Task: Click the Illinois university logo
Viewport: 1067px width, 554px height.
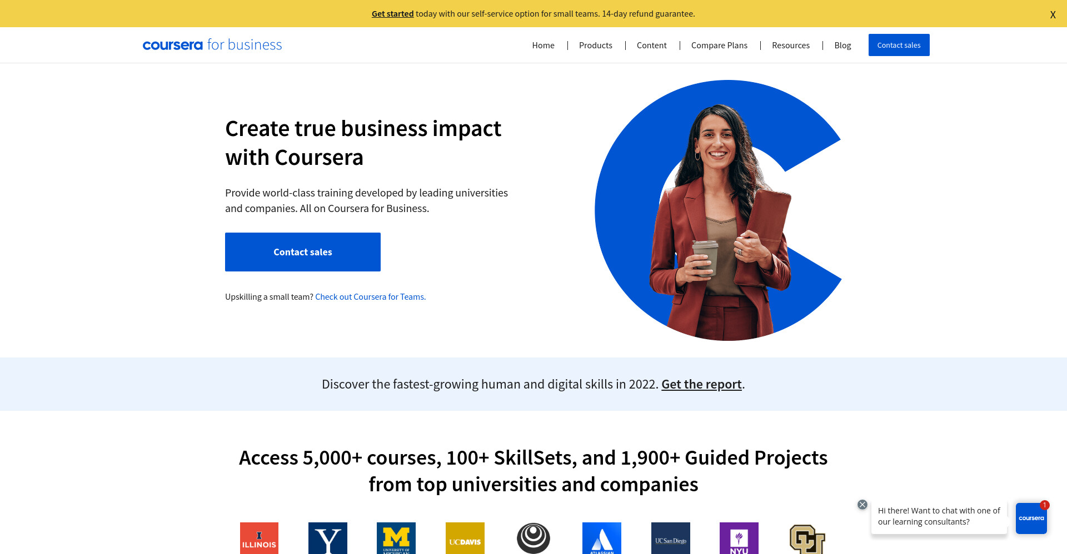Action: click(x=259, y=538)
